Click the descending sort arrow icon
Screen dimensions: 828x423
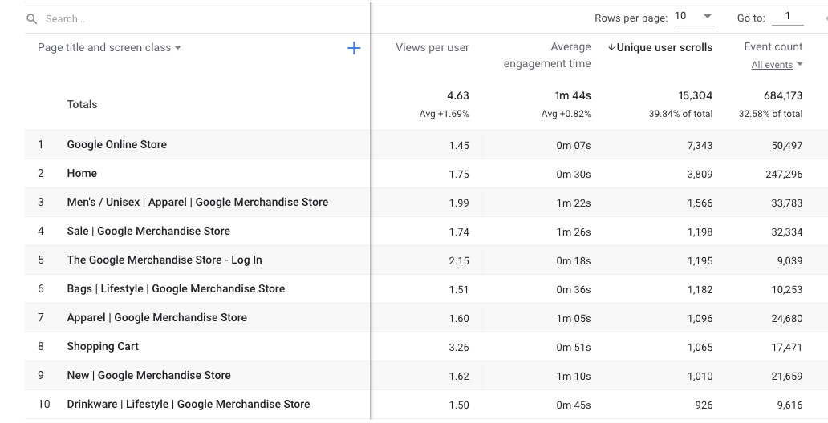point(611,47)
